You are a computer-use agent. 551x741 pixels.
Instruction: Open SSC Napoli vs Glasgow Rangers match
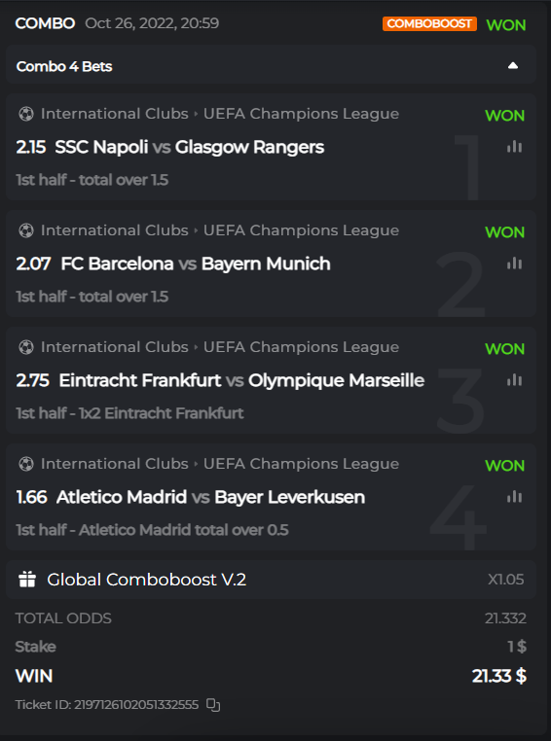pyautogui.click(x=190, y=147)
